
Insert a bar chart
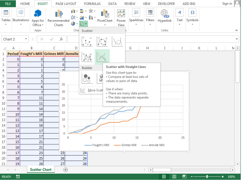tap(83, 11)
